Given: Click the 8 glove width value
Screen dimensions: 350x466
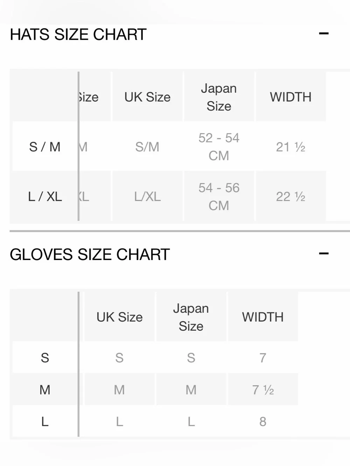Looking at the screenshot, I should click(263, 422).
